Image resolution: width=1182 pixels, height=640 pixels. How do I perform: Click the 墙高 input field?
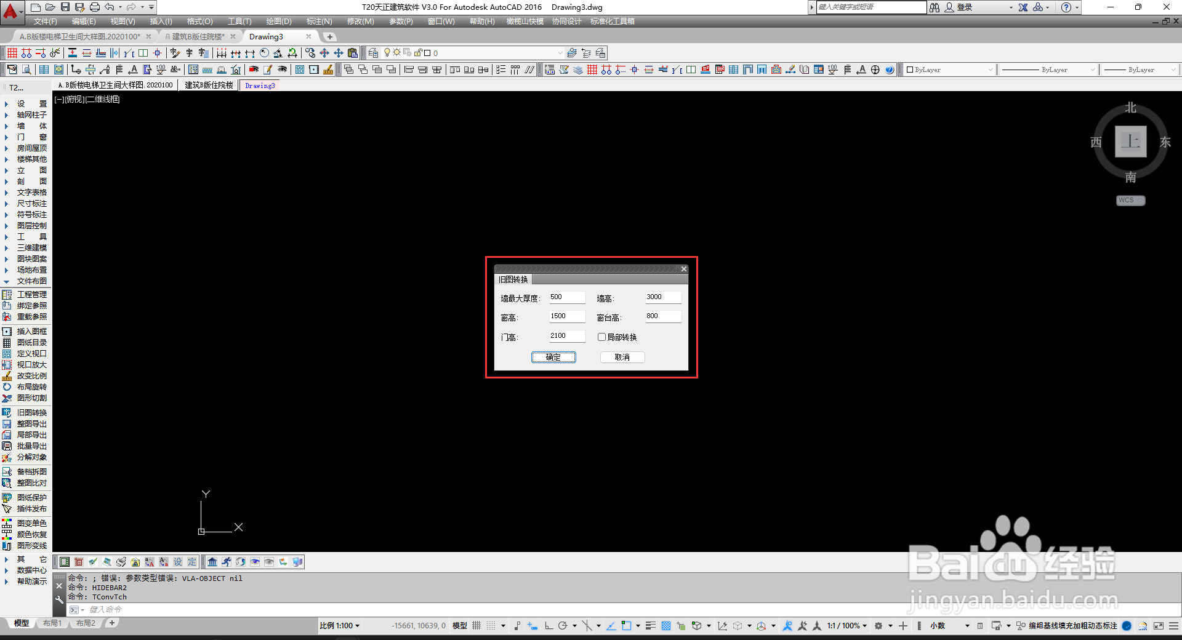(x=663, y=297)
